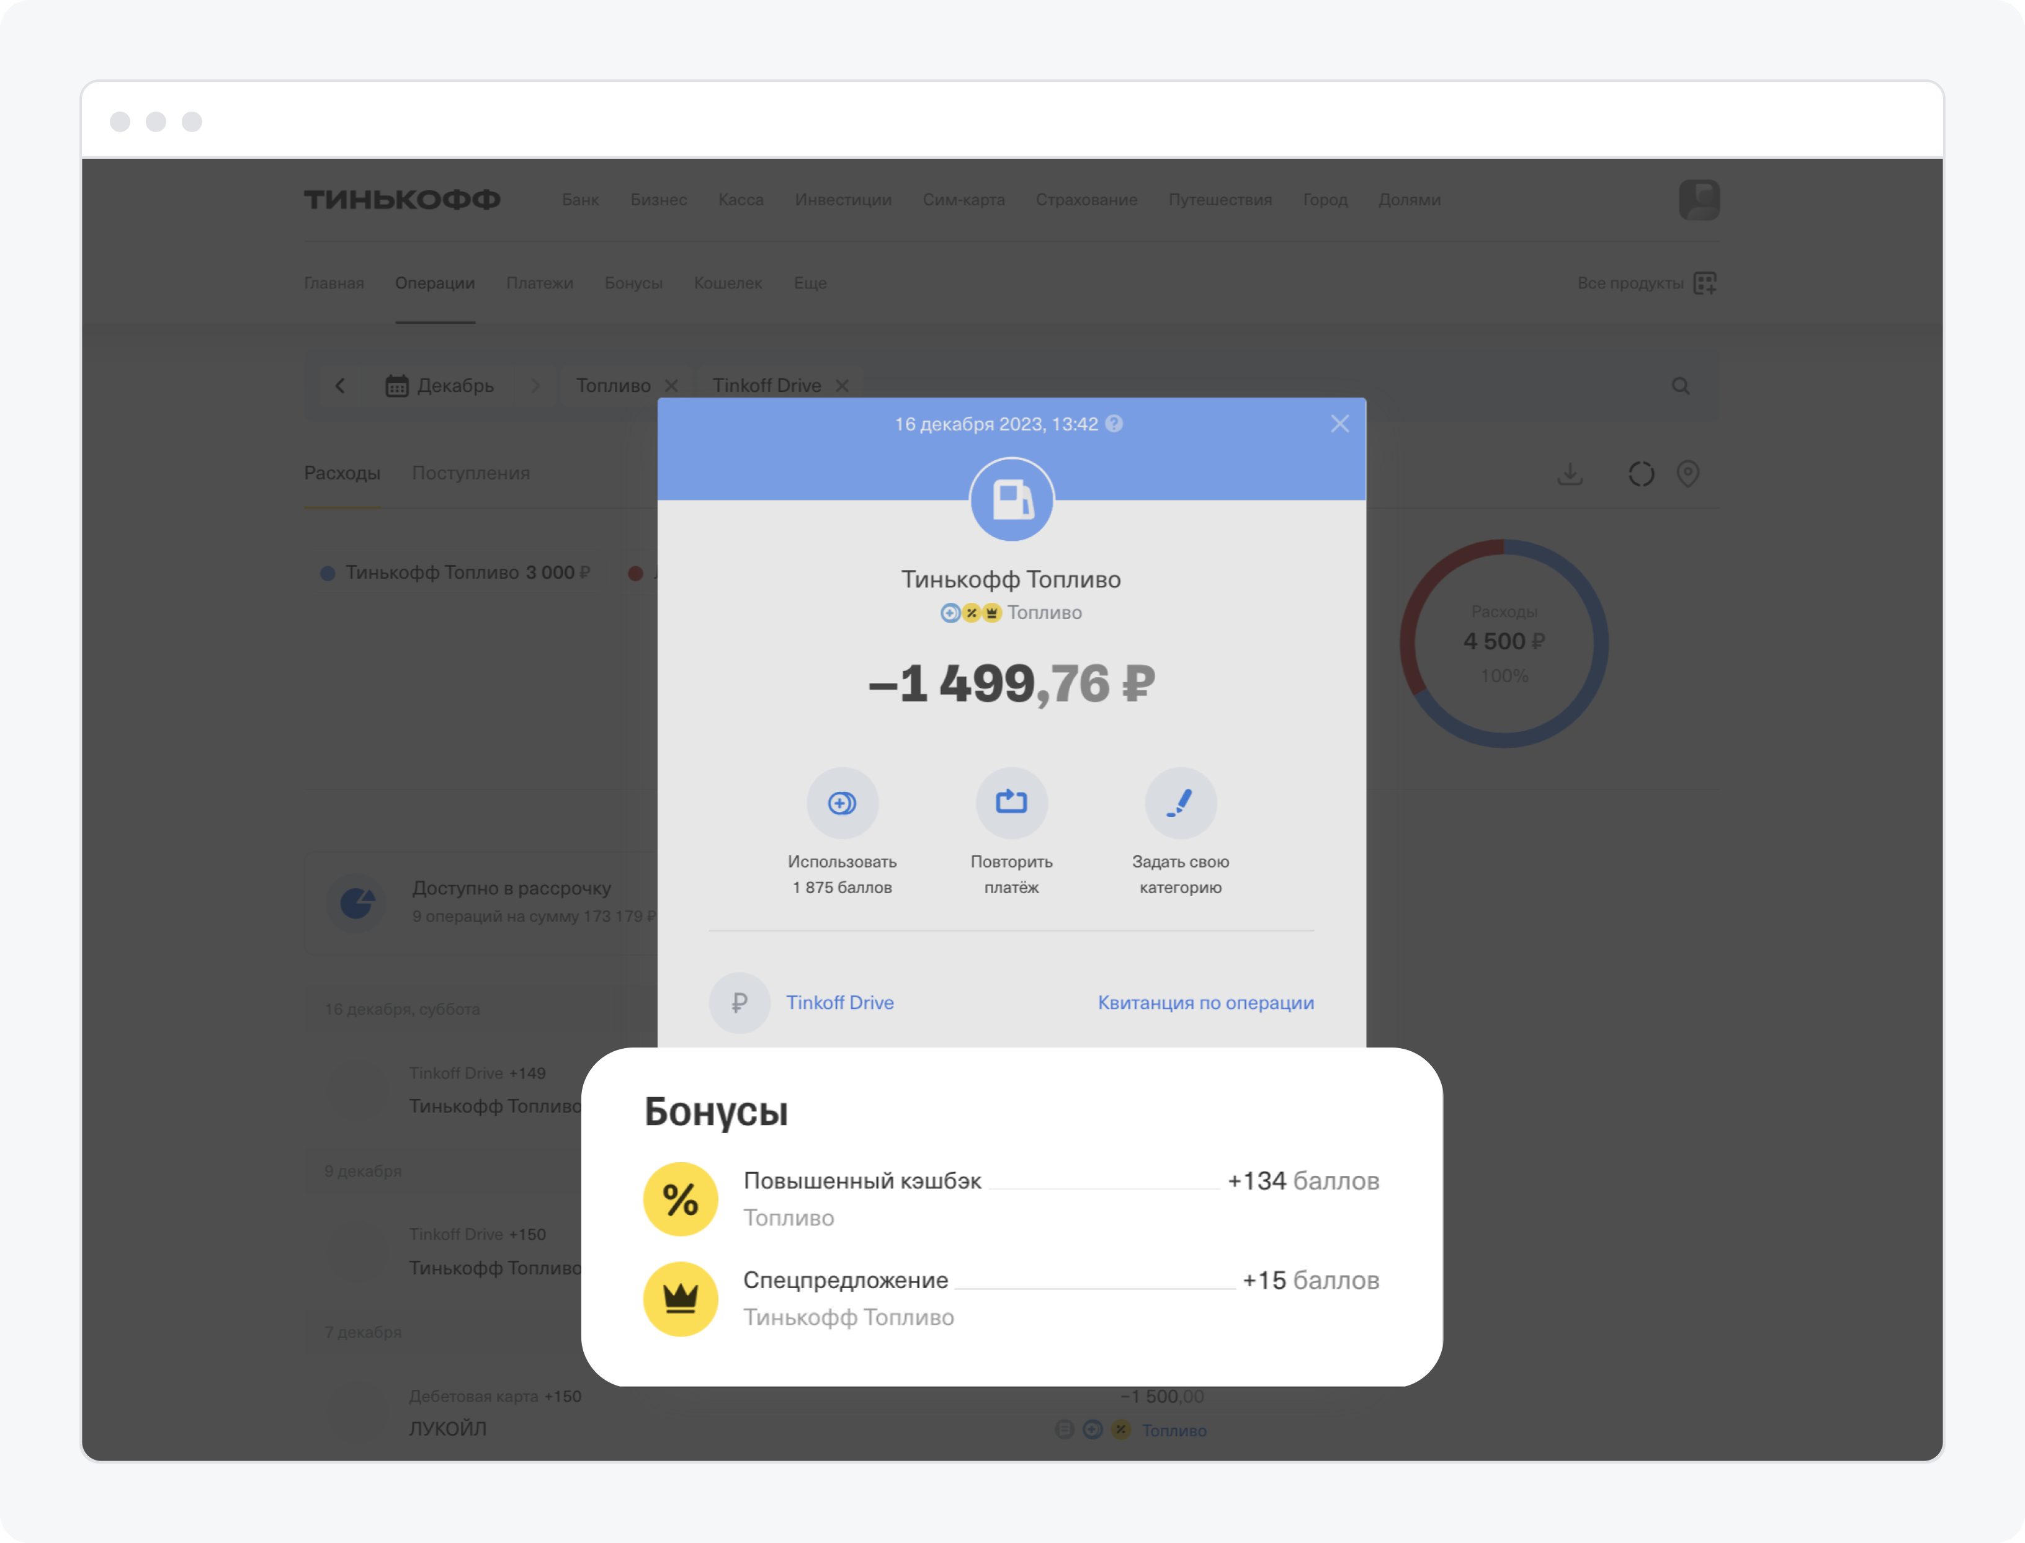This screenshot has width=2025, height=1543.
Task: Click the ruble icon beside Tinkoff Drive
Action: [x=740, y=1002]
